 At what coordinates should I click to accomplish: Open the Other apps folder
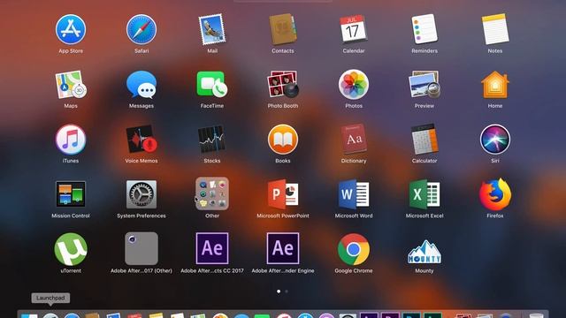click(x=212, y=193)
